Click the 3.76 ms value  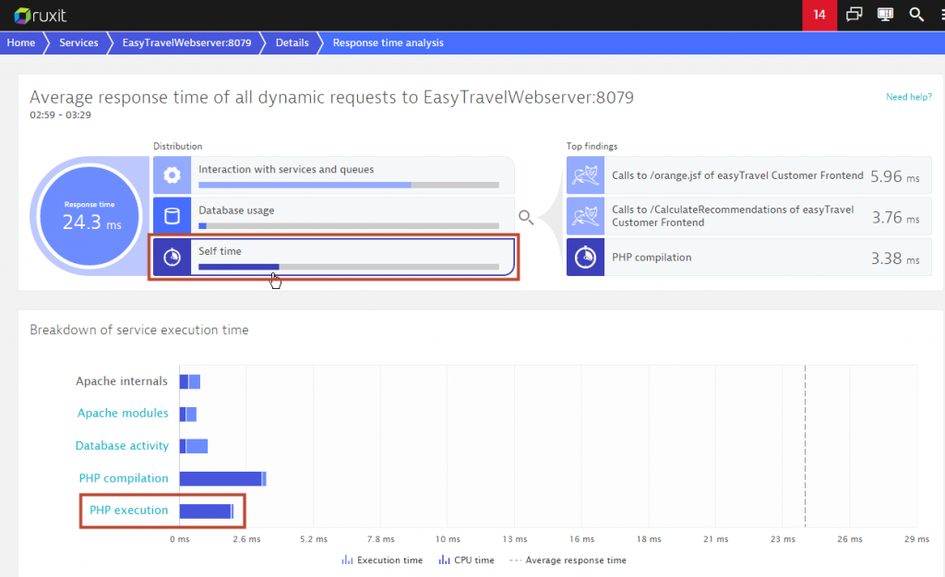(895, 217)
